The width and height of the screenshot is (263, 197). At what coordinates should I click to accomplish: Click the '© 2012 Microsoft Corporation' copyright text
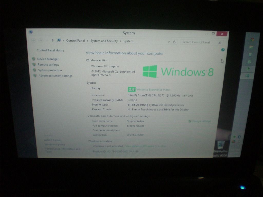click(x=113, y=73)
